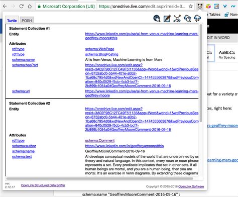Screen dimensions: 238x197
Task: Click the browser address bar URL
Action: coord(142,7)
